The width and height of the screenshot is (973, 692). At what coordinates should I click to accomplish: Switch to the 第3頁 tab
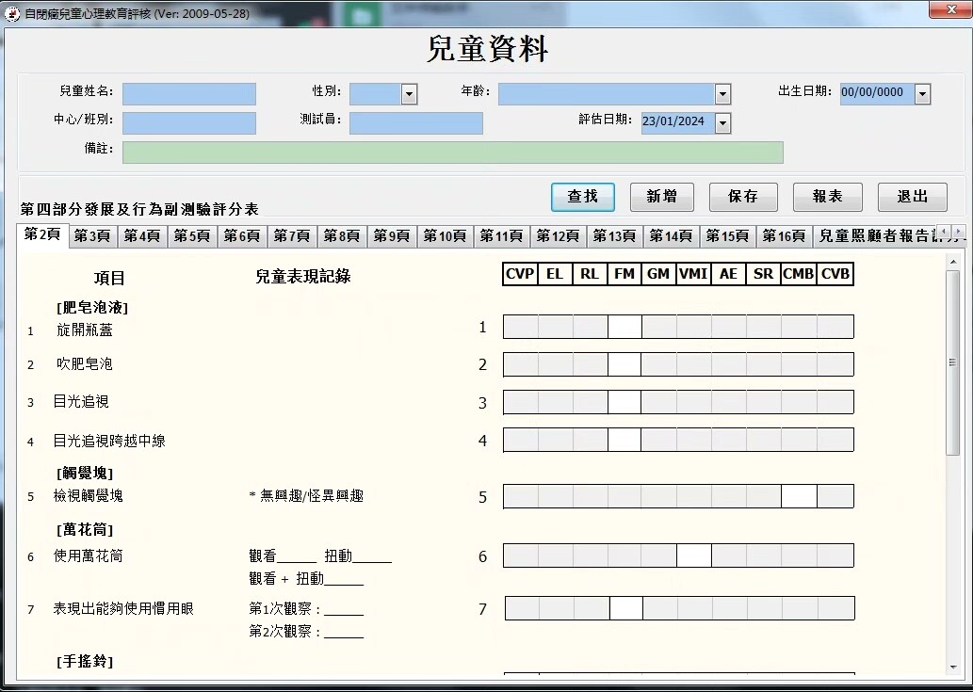92,236
